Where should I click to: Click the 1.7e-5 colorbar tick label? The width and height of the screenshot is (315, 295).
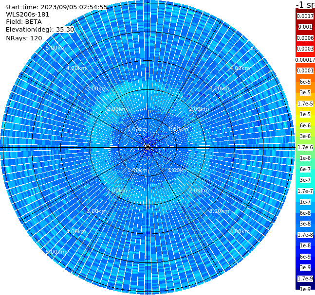(305, 104)
